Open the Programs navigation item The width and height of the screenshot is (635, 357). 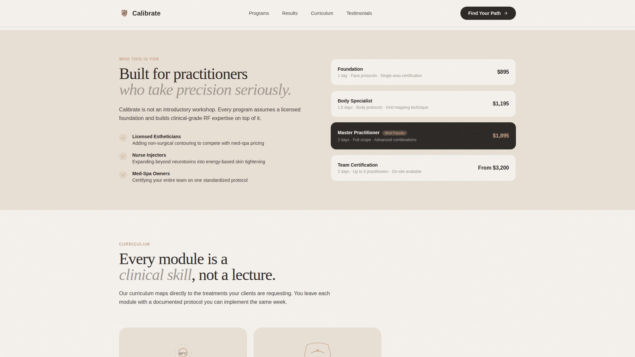259,13
